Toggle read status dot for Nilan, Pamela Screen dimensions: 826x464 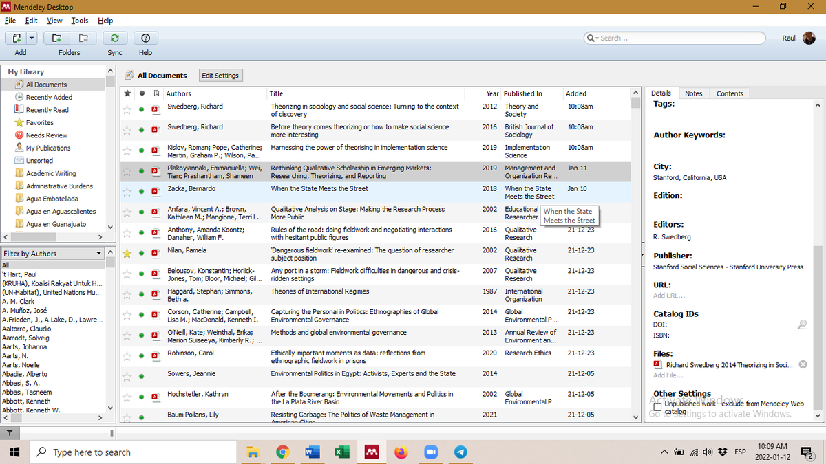pyautogui.click(x=142, y=254)
